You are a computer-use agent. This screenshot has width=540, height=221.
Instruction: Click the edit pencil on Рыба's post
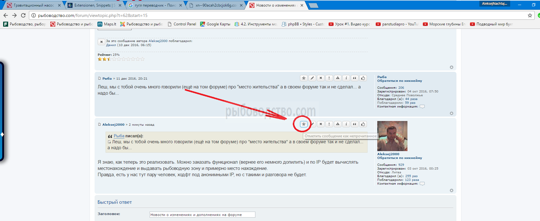[312, 78]
